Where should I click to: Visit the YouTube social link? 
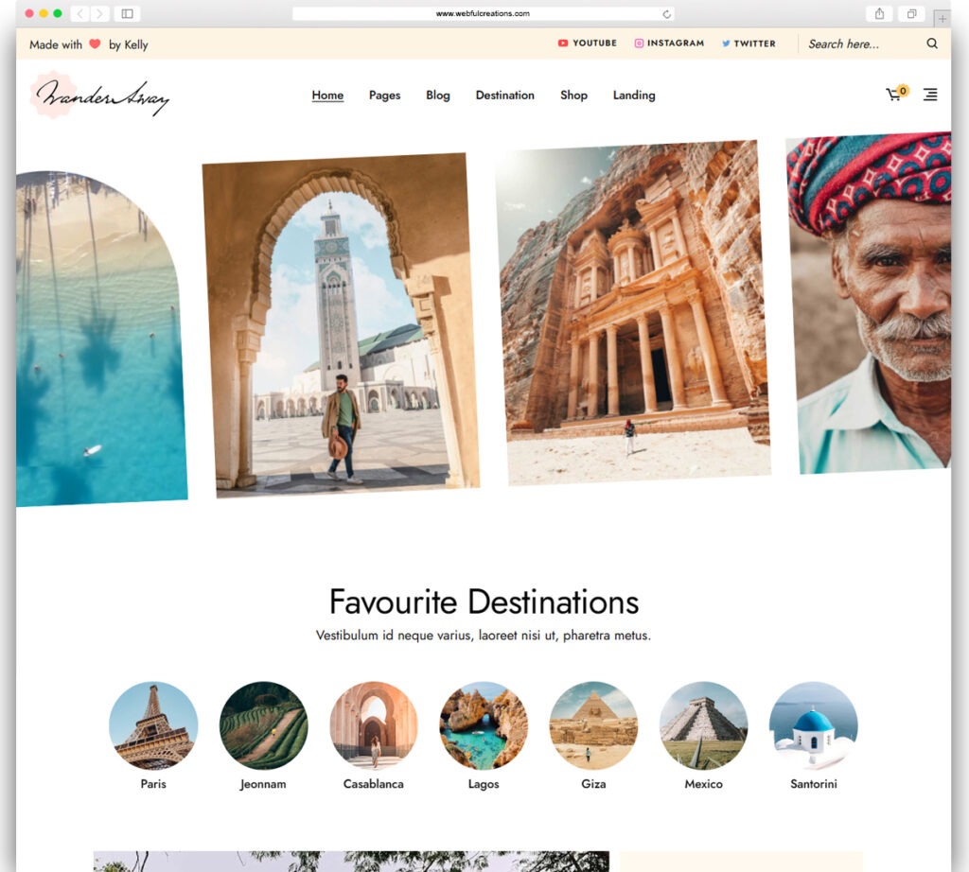tap(588, 44)
